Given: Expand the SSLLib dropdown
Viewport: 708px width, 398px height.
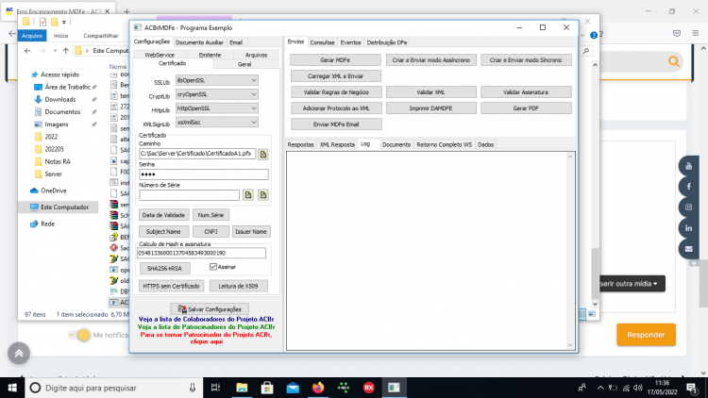Looking at the screenshot, I should tap(217, 80).
